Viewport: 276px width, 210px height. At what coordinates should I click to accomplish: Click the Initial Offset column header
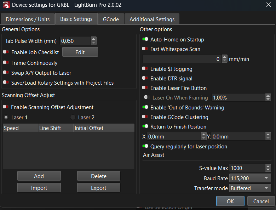tap(104, 128)
